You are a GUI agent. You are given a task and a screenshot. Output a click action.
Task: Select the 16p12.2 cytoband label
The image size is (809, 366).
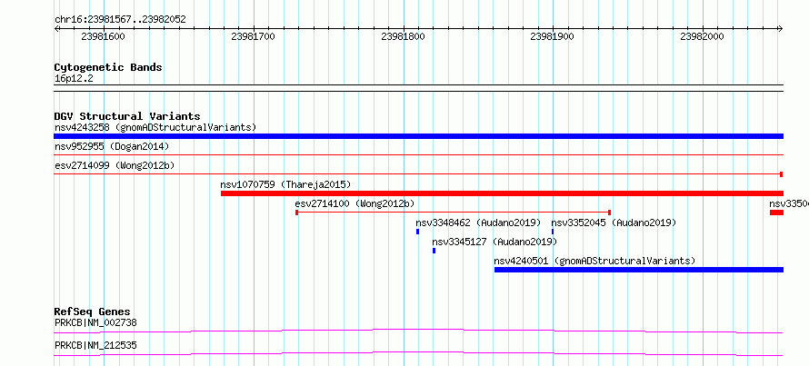click(74, 78)
